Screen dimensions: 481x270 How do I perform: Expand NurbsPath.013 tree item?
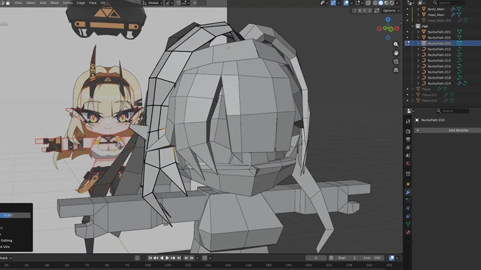coord(418,49)
